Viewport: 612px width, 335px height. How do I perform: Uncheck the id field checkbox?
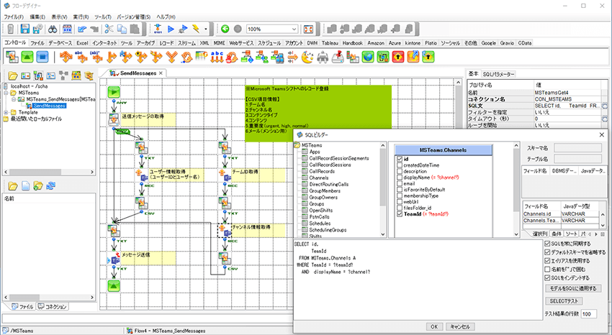click(x=400, y=159)
